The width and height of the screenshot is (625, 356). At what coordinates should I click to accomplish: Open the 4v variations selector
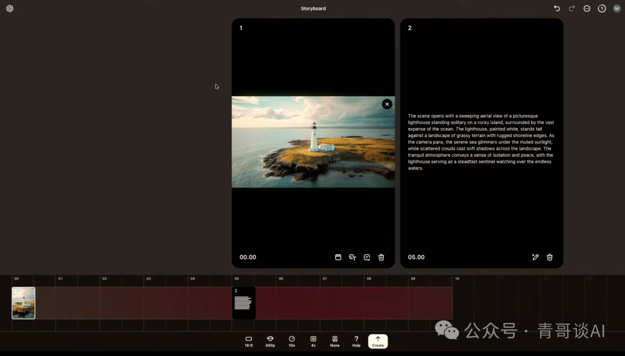(x=313, y=341)
